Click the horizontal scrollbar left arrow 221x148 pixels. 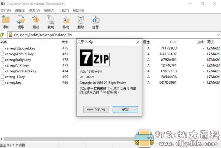pos(1,139)
